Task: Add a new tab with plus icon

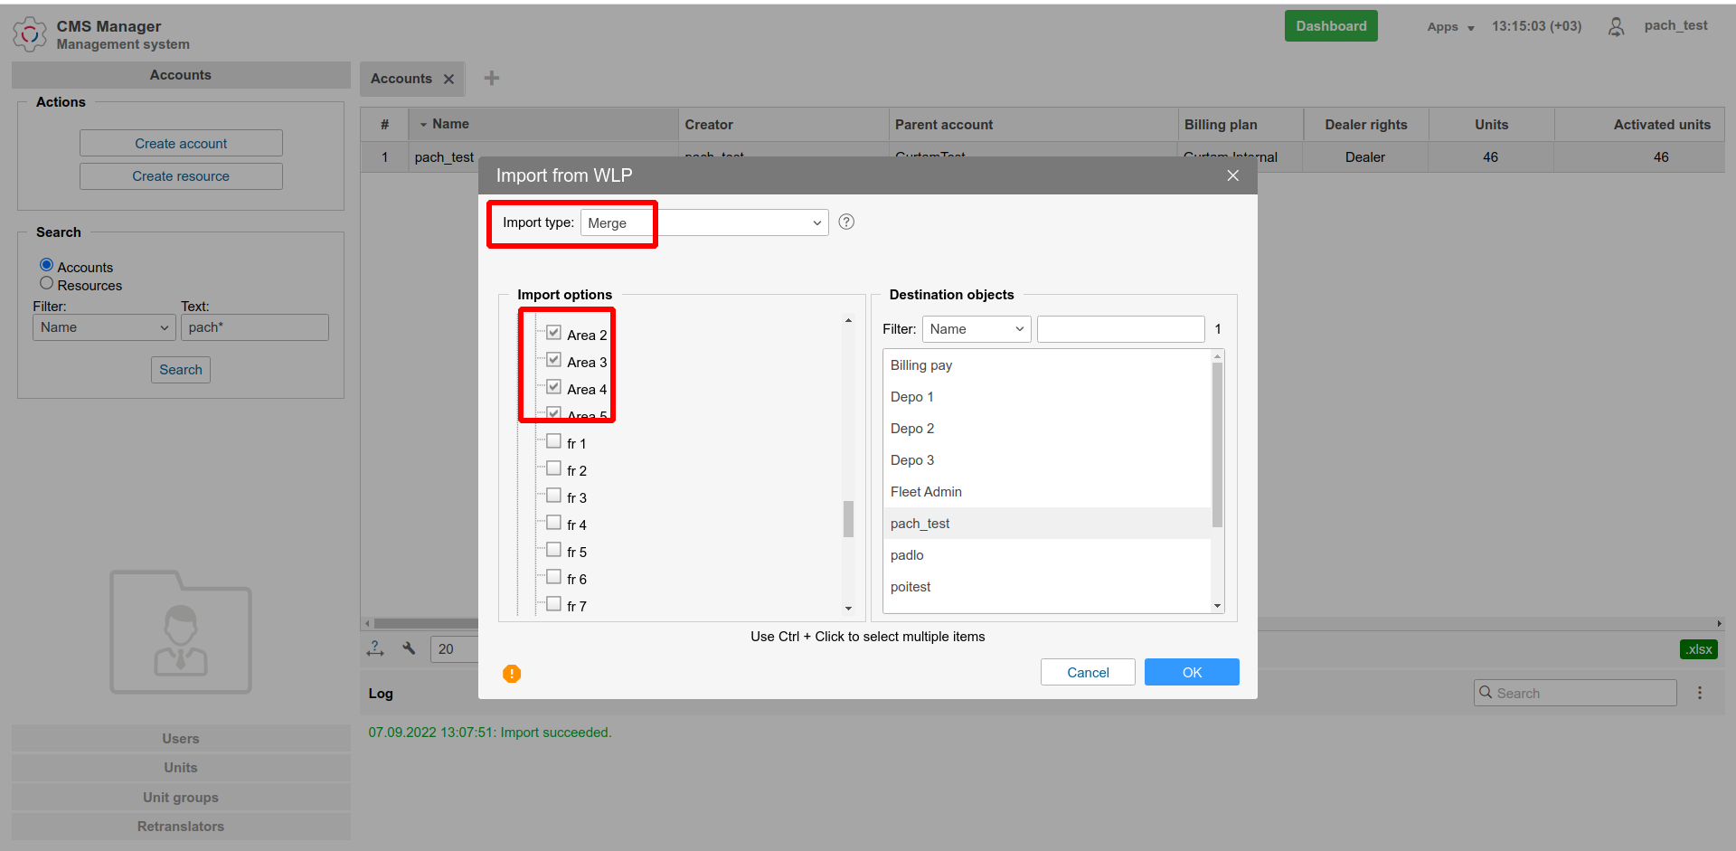Action: click(x=492, y=79)
